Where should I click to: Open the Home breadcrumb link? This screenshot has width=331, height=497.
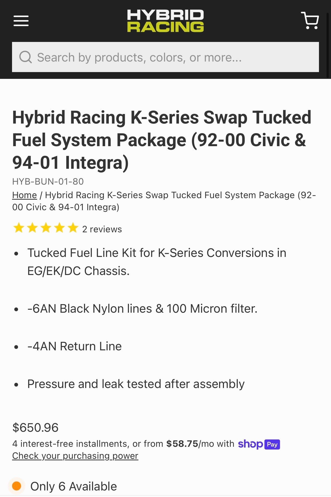point(24,195)
